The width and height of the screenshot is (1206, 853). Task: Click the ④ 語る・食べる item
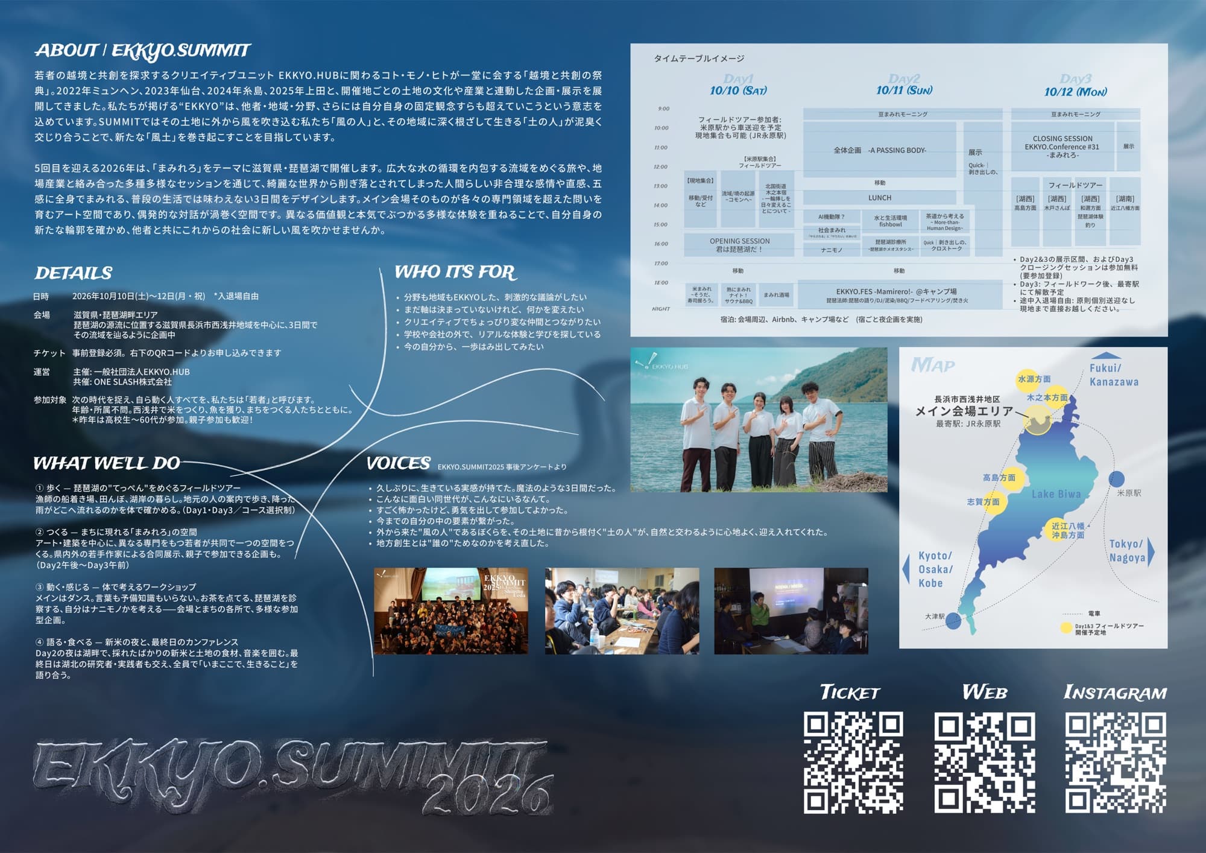pyautogui.click(x=167, y=659)
